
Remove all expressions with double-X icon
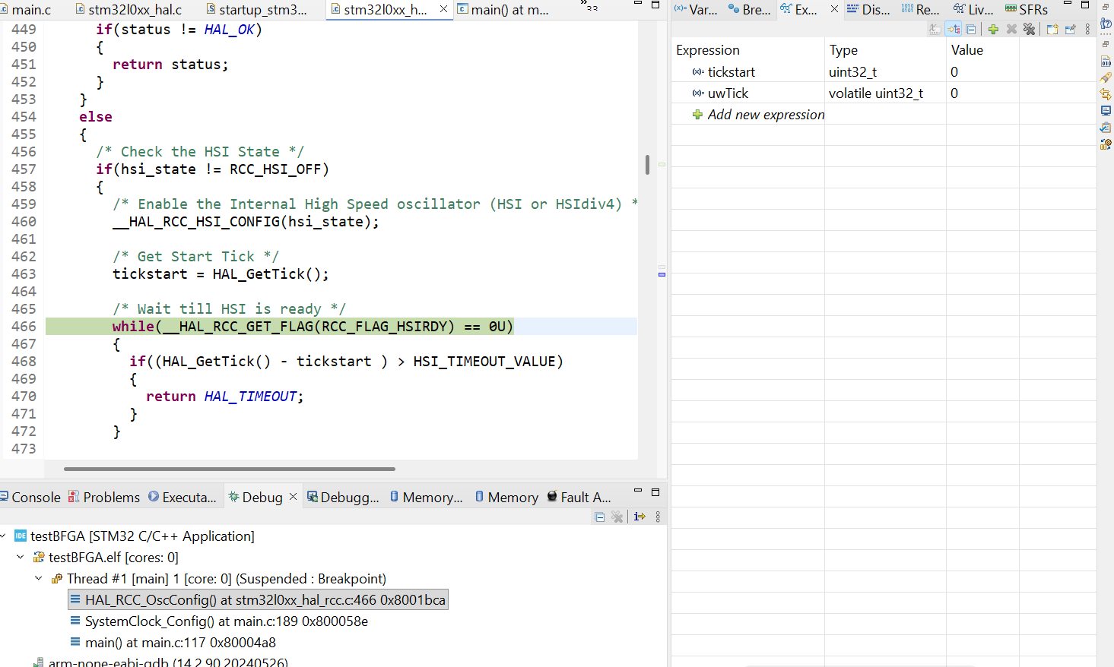coord(1029,29)
